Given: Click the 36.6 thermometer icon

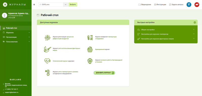Looking at the screenshot, I should tap(90, 38).
